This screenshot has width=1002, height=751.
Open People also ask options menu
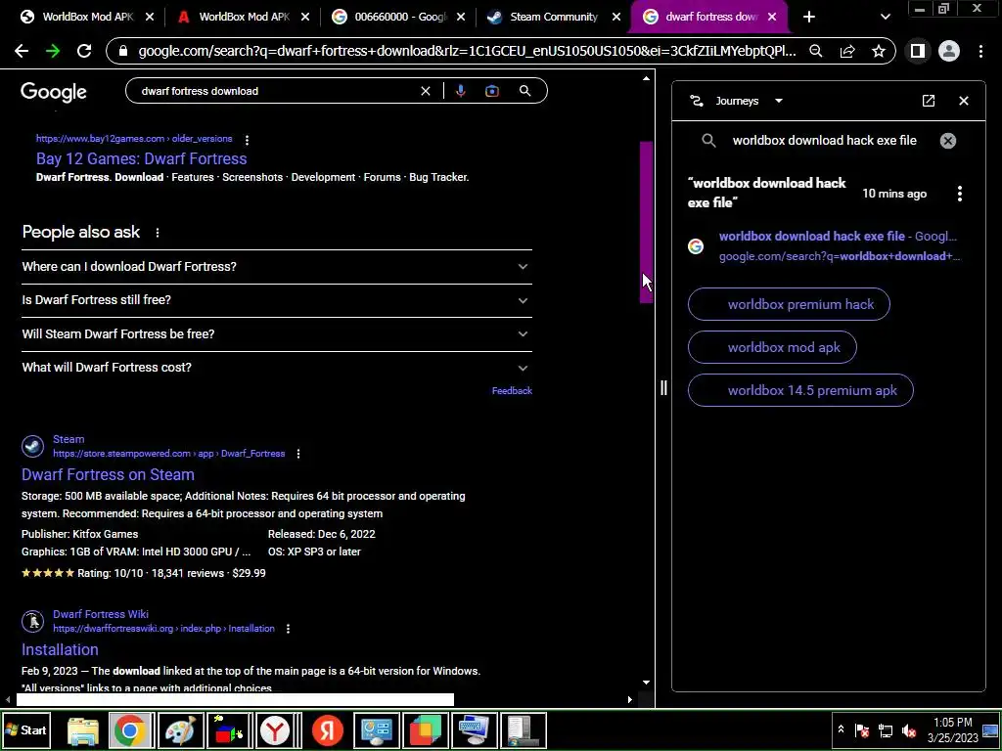(x=158, y=233)
